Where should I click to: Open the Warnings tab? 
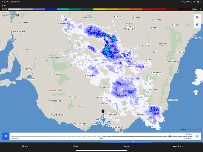click(x=178, y=146)
